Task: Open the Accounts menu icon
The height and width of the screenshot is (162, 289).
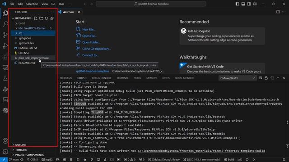Action: (x=5, y=141)
